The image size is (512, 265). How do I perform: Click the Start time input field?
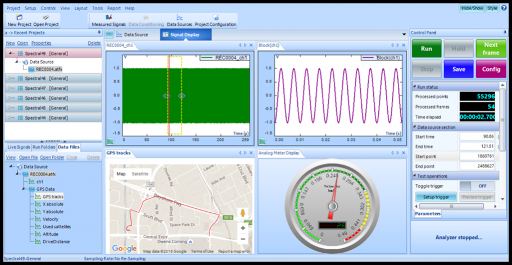click(x=477, y=136)
